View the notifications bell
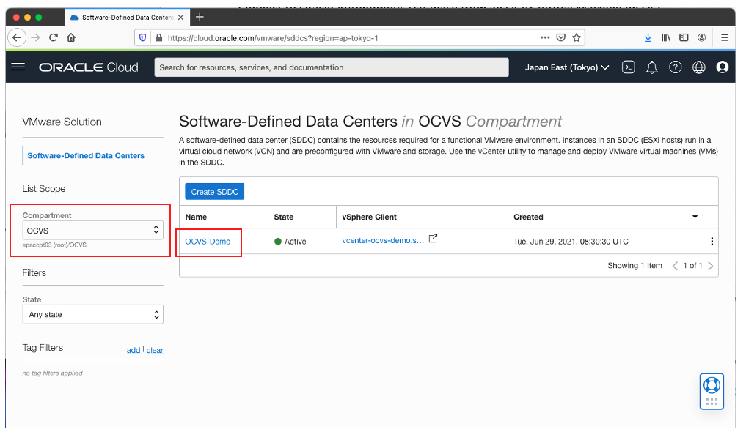The width and height of the screenshot is (746, 443). (651, 67)
